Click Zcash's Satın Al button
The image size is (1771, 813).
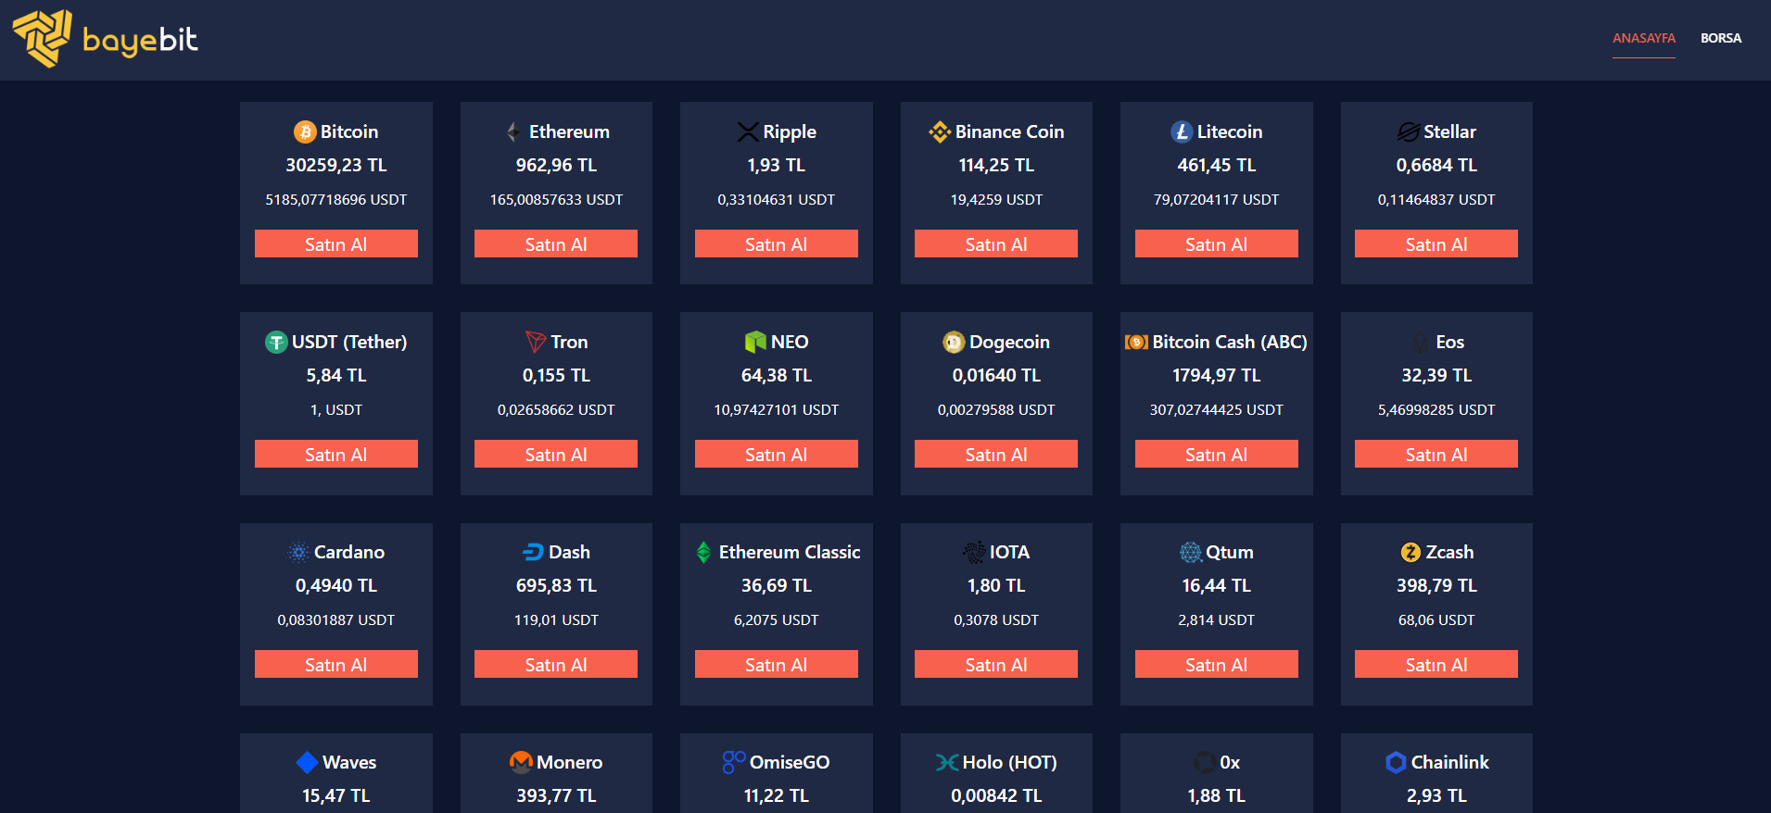click(1436, 664)
